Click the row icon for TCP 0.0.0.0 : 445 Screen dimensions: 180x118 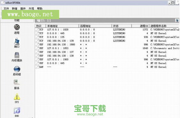[37, 33]
